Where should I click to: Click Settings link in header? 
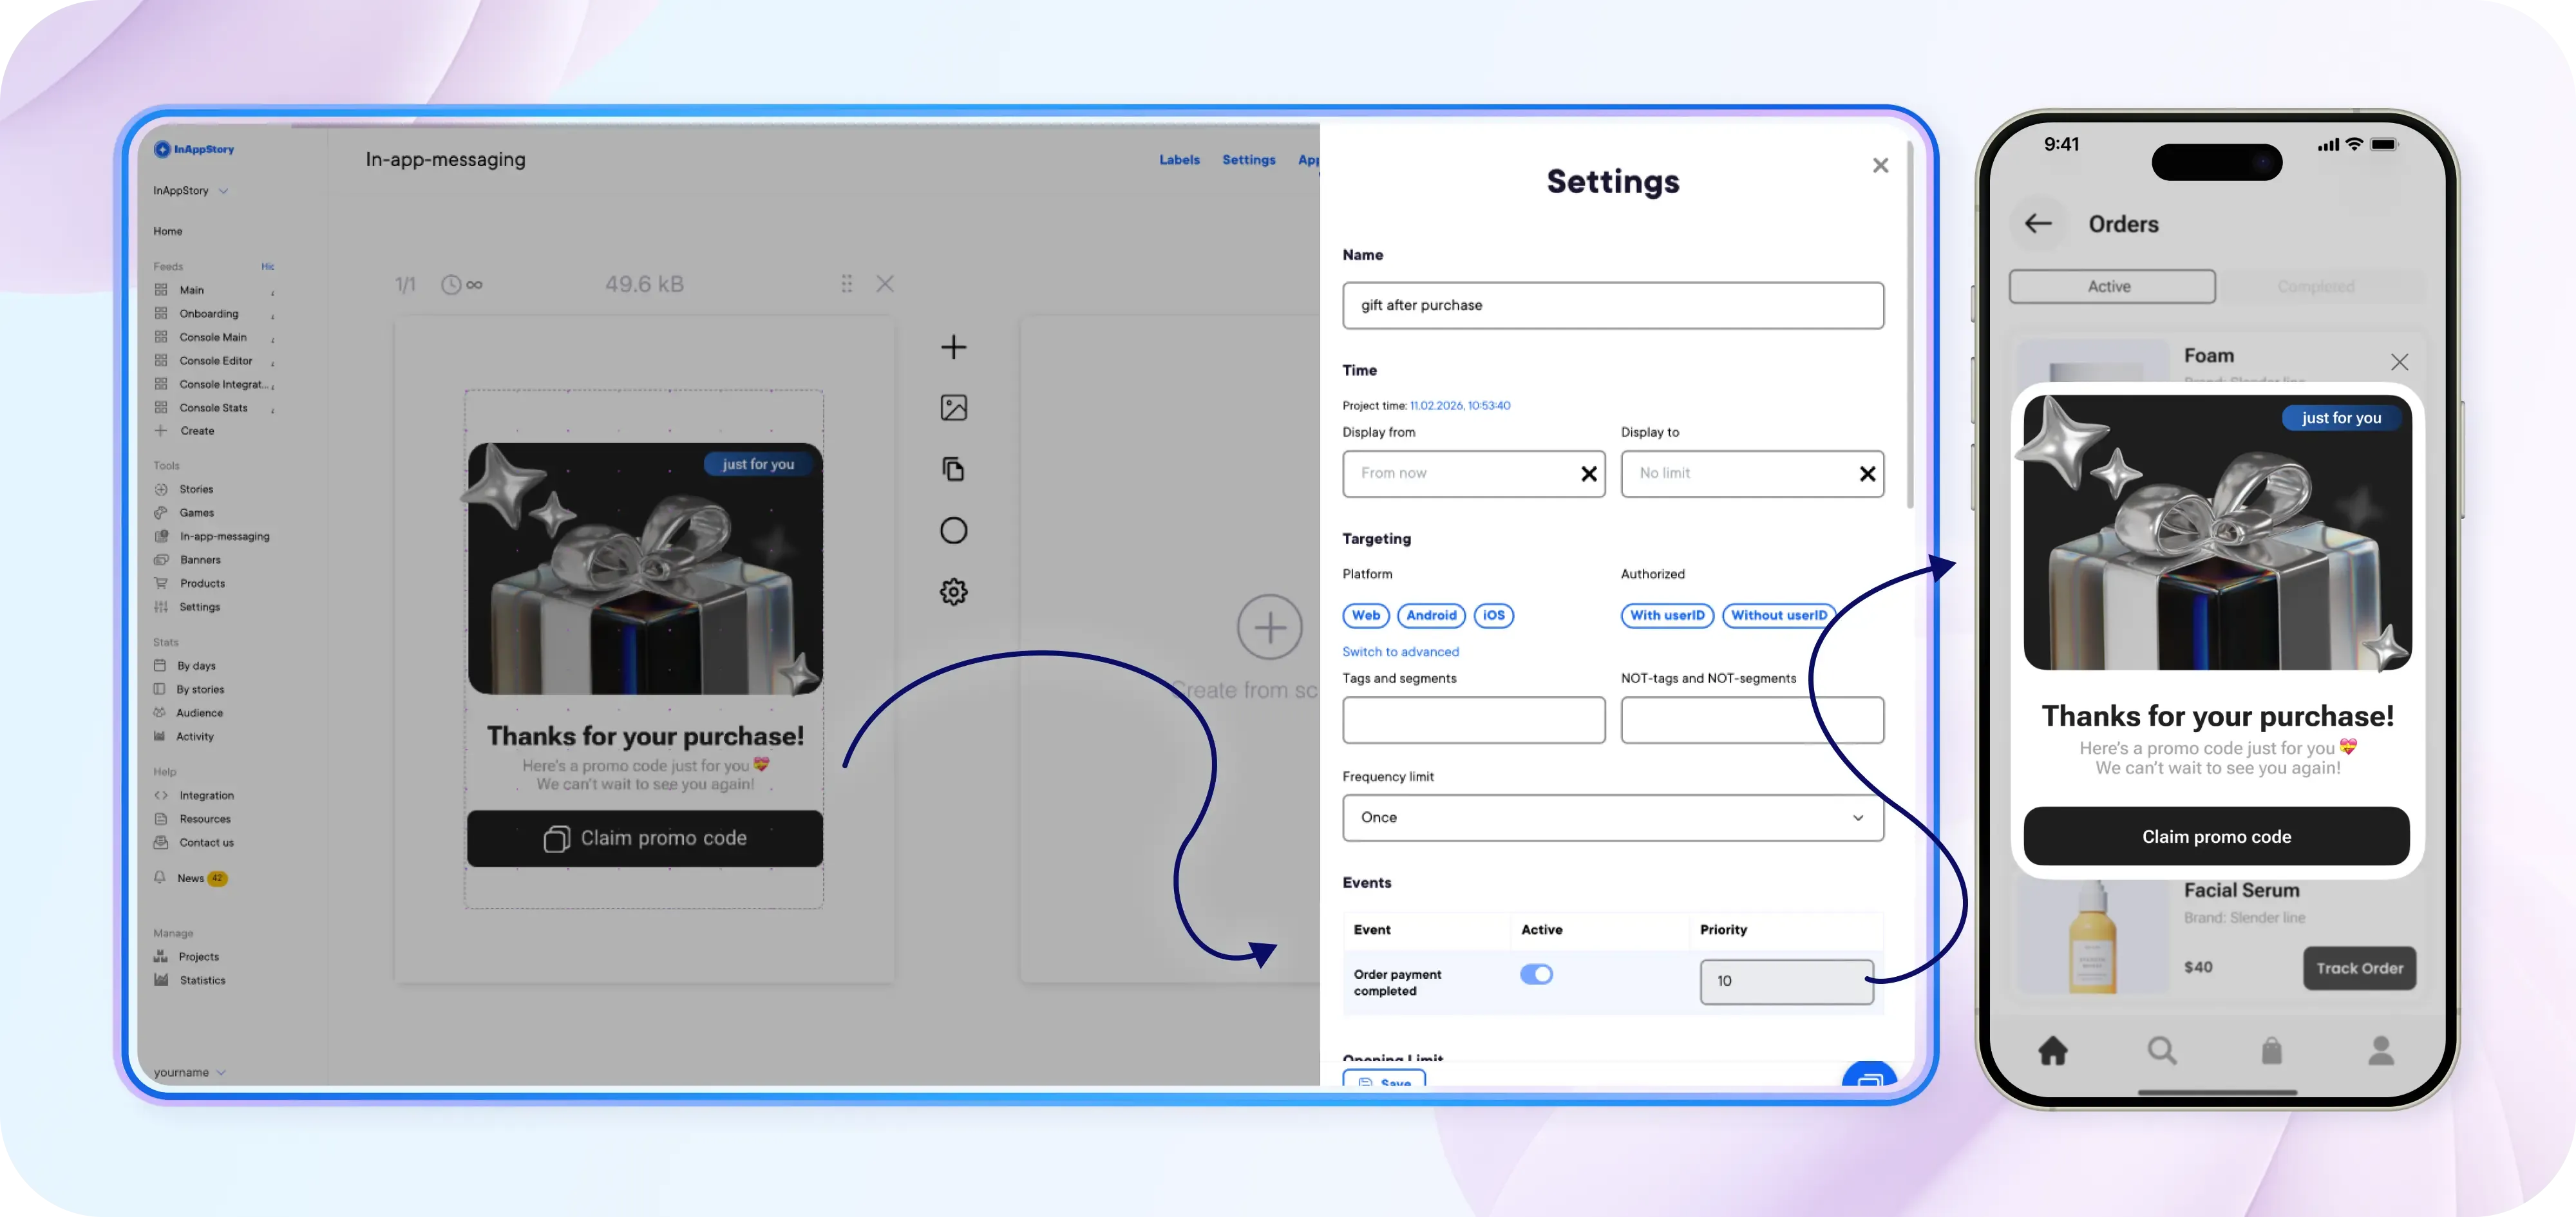(x=1249, y=160)
